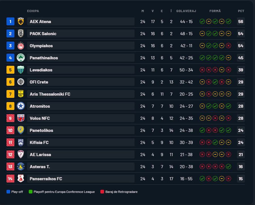This screenshot has height=205, width=255.
Task: Click AEK Atena's latest win form icon
Action: click(x=228, y=21)
